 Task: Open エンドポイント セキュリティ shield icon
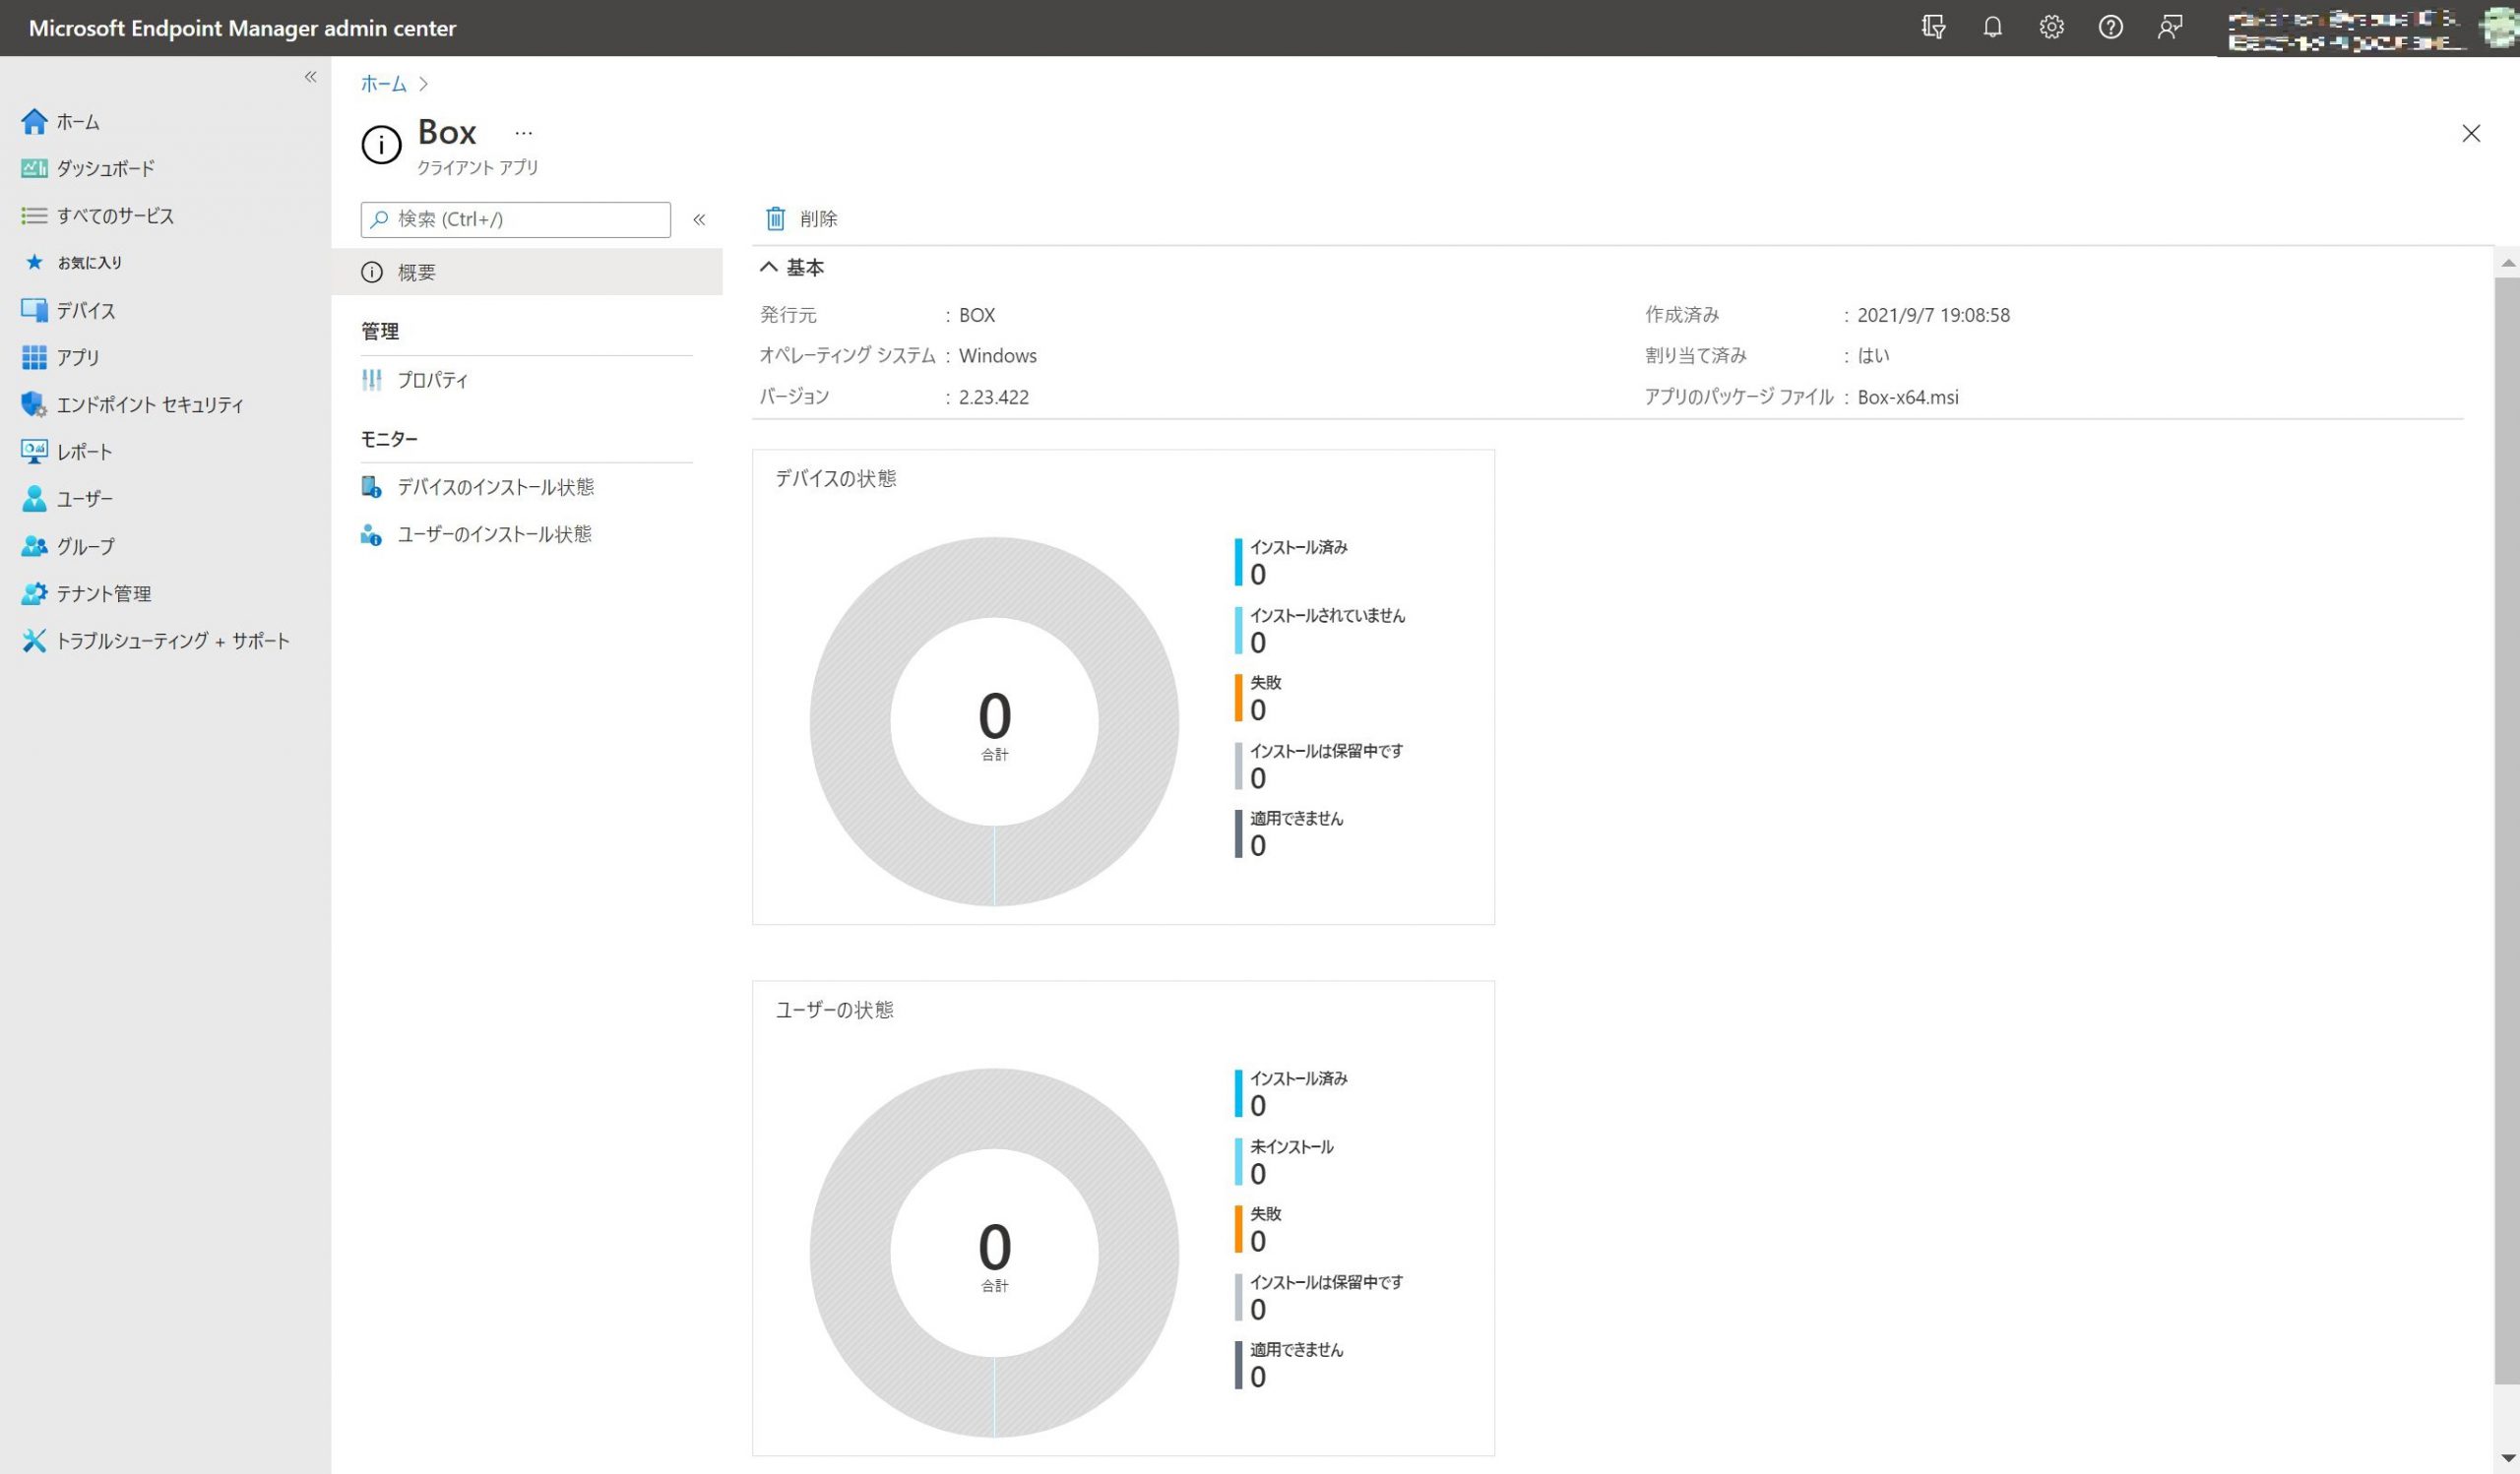coord(34,404)
